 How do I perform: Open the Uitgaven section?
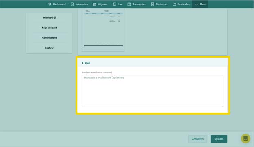(100, 4)
